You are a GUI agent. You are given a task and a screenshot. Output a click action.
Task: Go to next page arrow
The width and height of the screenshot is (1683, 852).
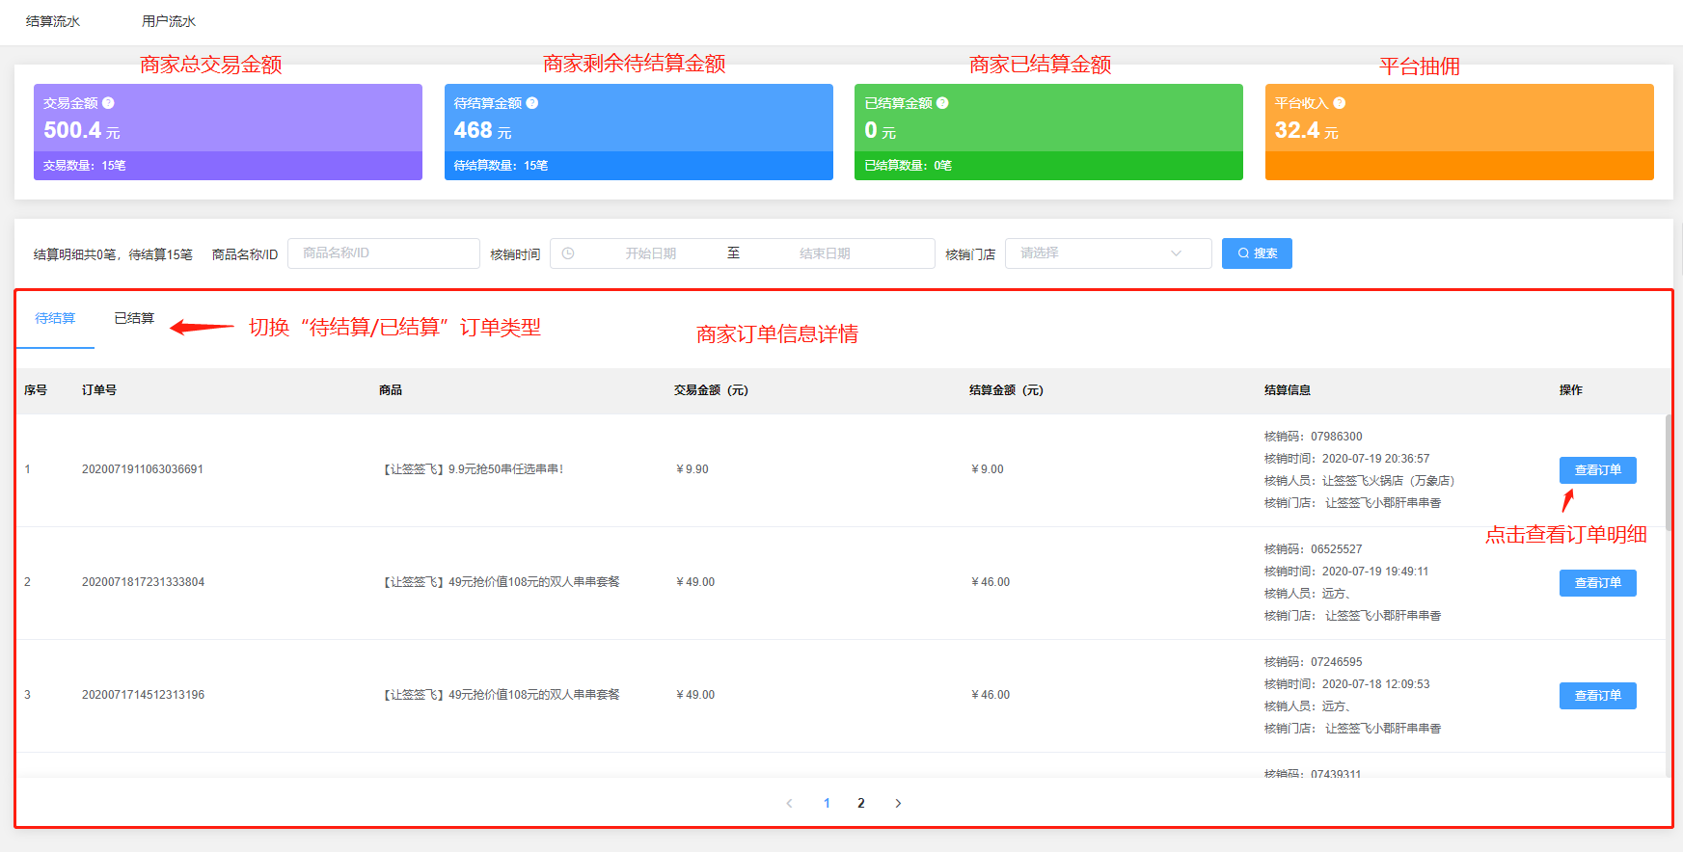(x=898, y=803)
